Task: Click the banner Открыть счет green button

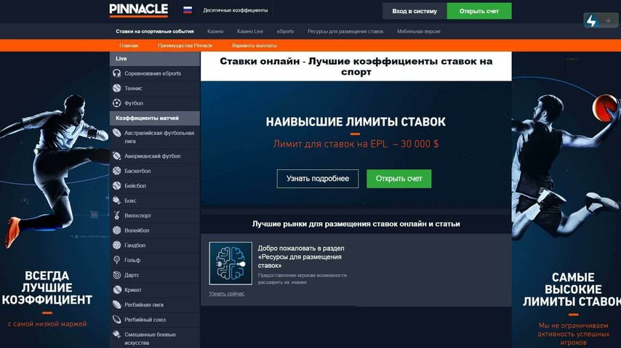Action: click(398, 179)
